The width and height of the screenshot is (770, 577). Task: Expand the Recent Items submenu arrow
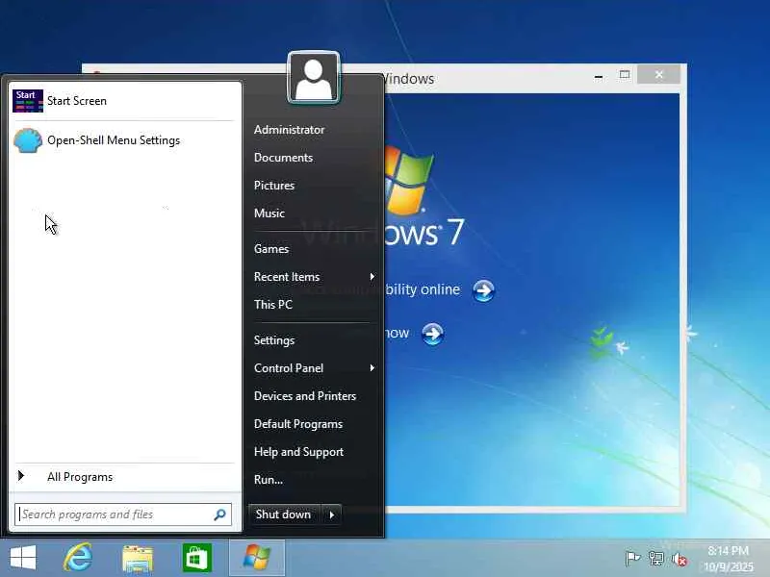(372, 277)
